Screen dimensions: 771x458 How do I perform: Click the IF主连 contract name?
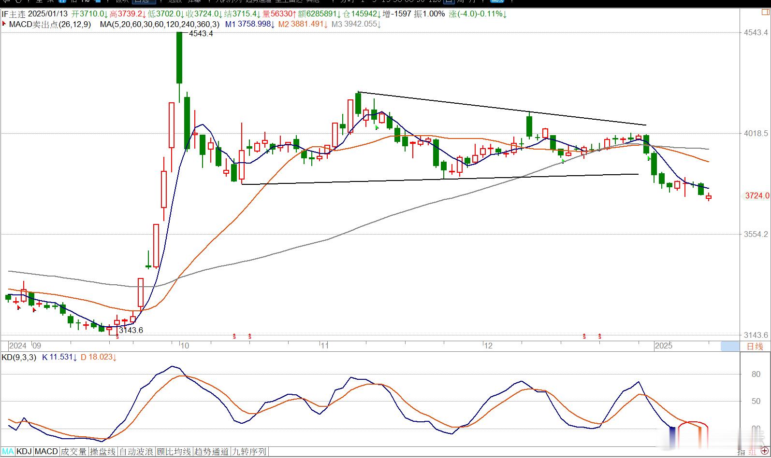13,14
